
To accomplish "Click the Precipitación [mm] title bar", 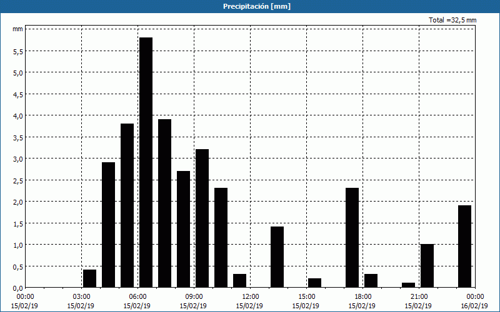I will pyautogui.click(x=250, y=6).
